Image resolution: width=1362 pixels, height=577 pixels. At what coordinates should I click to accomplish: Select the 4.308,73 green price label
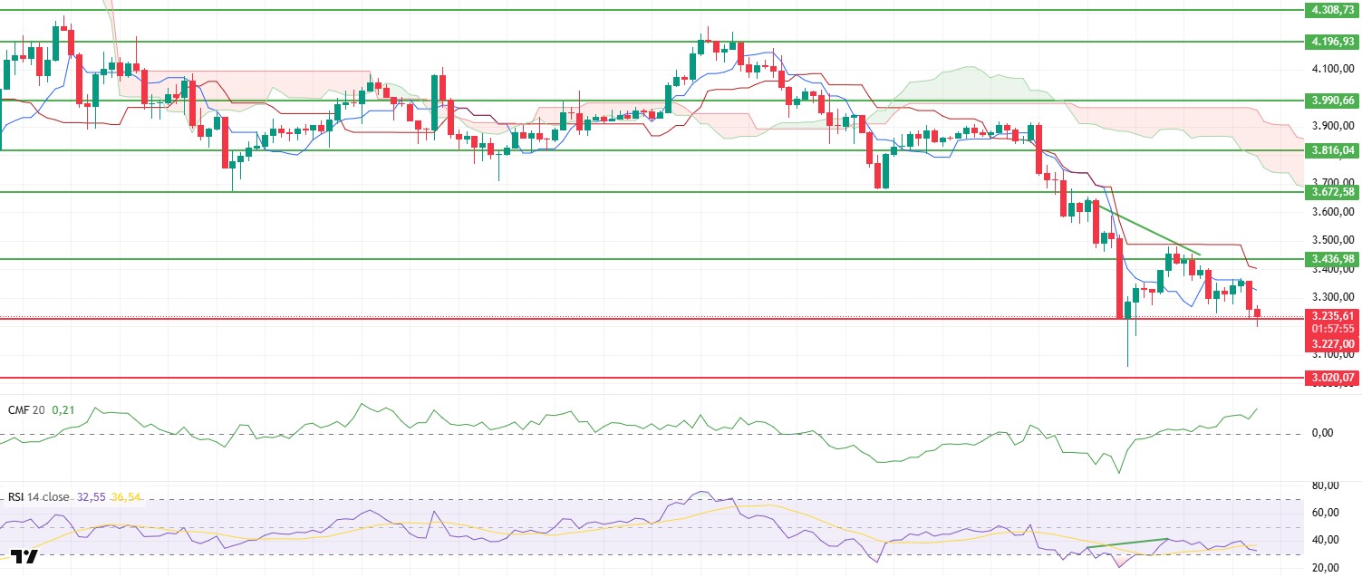click(x=1332, y=11)
